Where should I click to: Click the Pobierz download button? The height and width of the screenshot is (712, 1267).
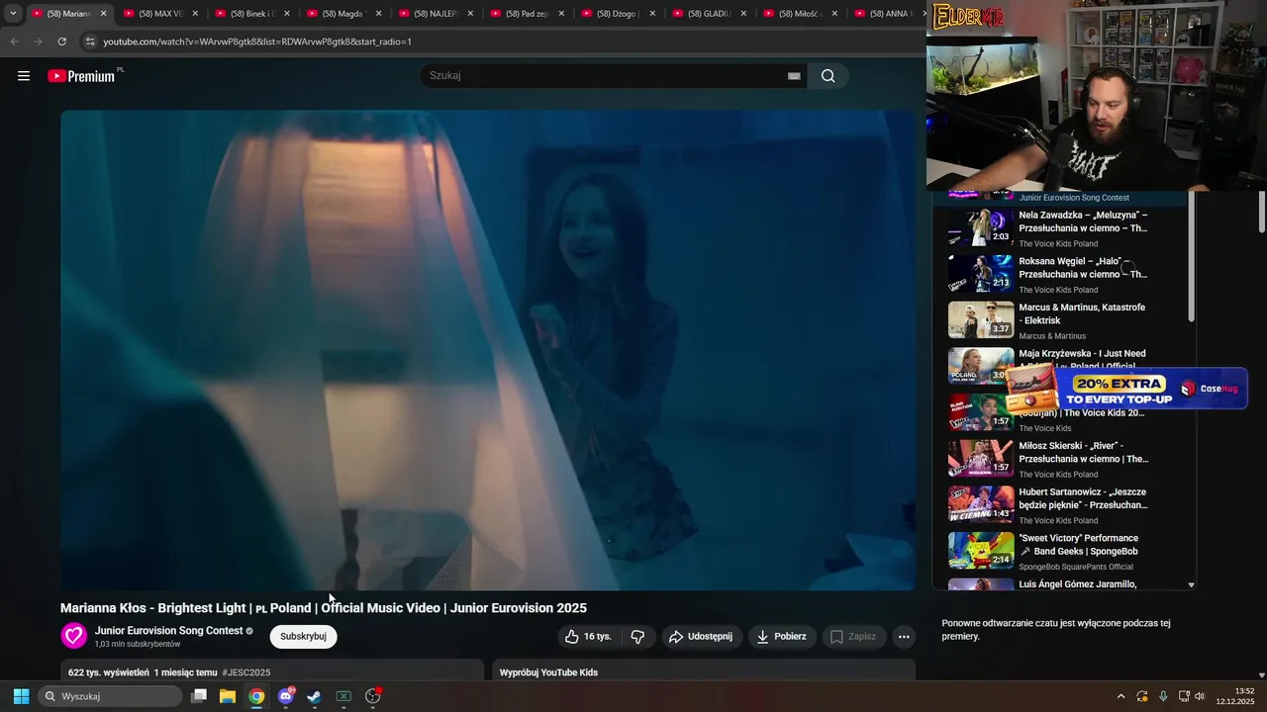pyautogui.click(x=782, y=637)
